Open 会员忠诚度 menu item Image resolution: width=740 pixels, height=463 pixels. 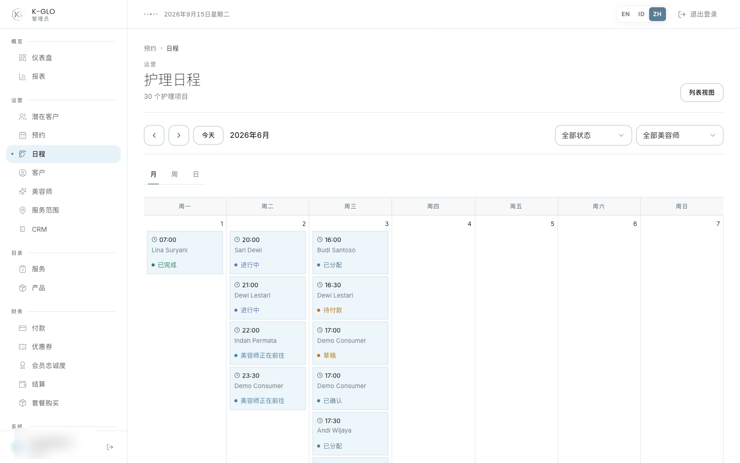pos(64,365)
